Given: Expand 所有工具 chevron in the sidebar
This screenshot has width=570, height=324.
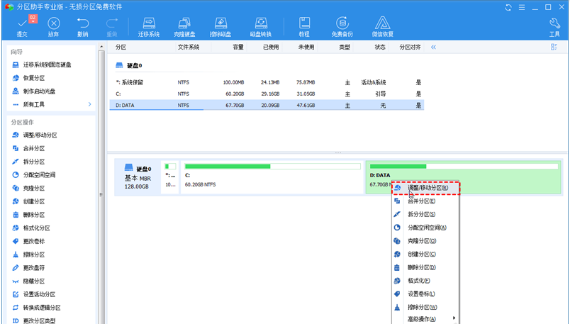Looking at the screenshot, I should click(x=89, y=104).
